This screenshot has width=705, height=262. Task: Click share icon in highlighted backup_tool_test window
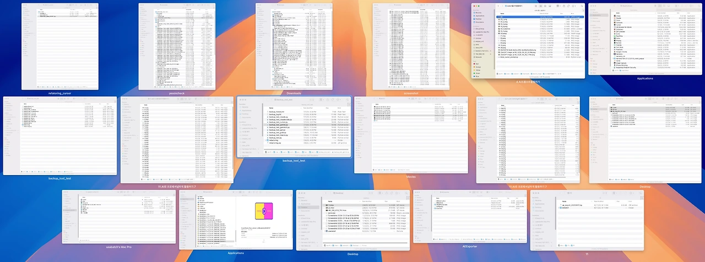pyautogui.click(x=327, y=100)
